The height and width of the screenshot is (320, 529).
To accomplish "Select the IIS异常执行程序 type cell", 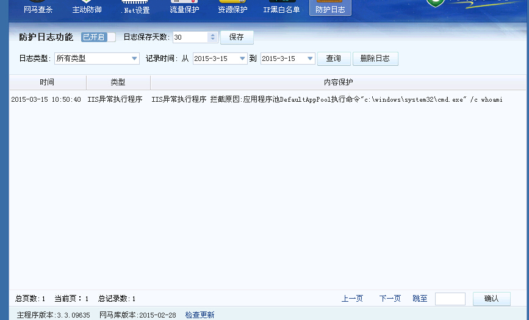I will pyautogui.click(x=115, y=99).
